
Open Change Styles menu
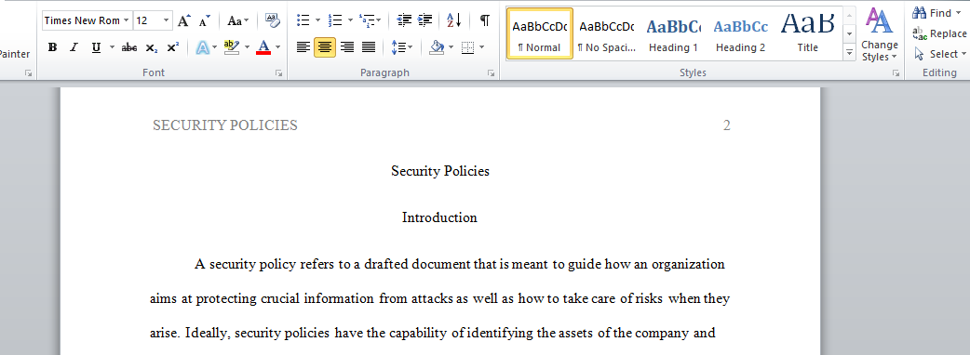coord(879,34)
